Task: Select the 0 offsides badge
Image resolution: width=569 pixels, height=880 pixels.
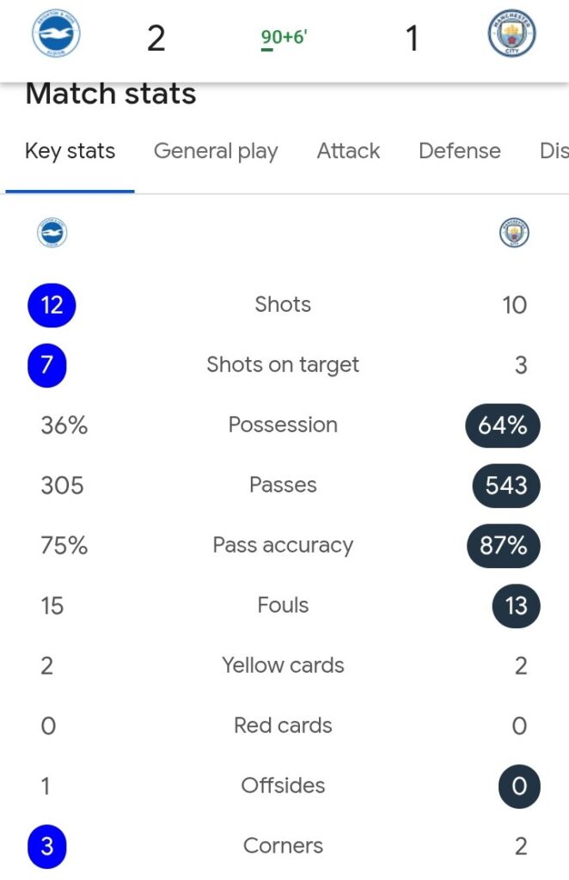Action: coord(520,786)
